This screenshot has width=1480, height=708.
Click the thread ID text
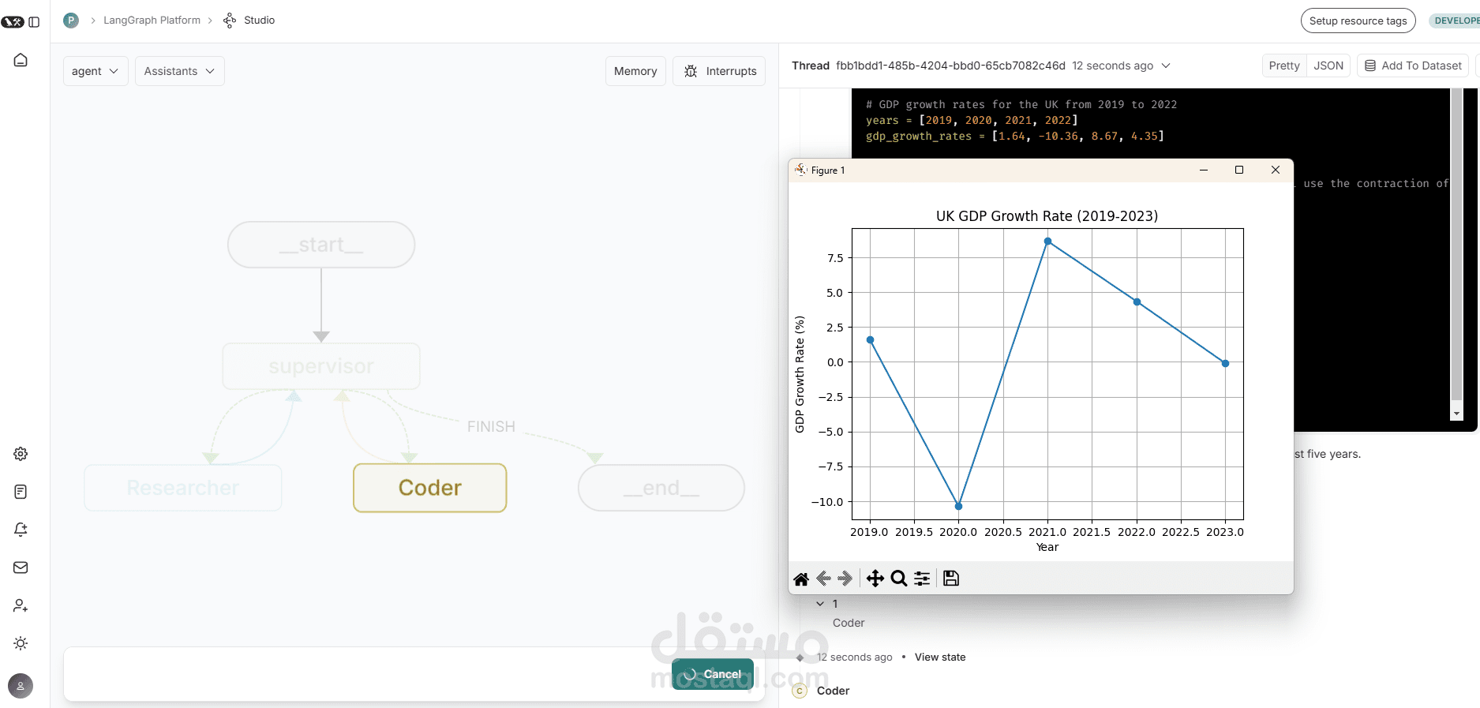[950, 66]
